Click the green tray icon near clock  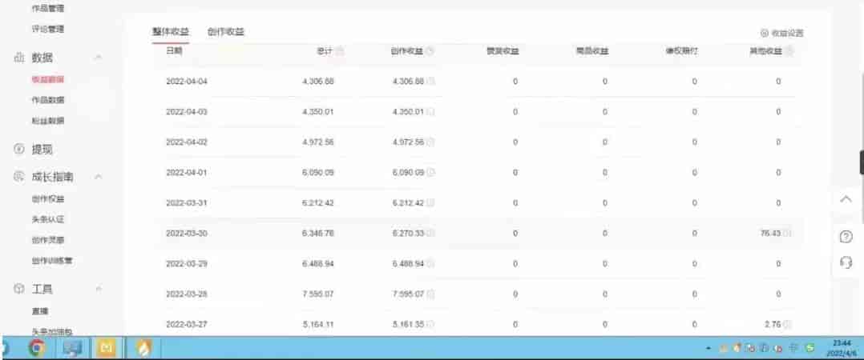coord(809,348)
